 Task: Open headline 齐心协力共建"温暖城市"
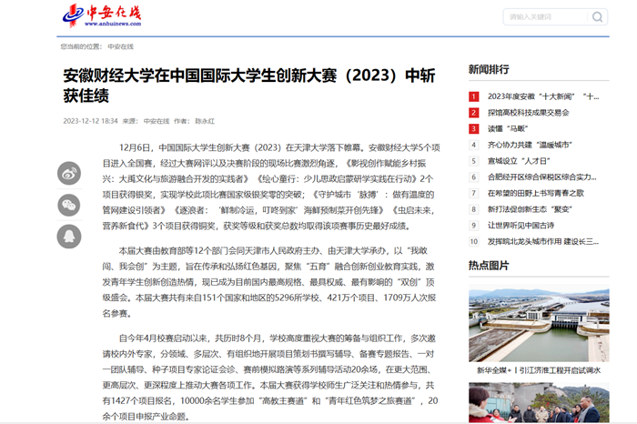tap(529, 145)
